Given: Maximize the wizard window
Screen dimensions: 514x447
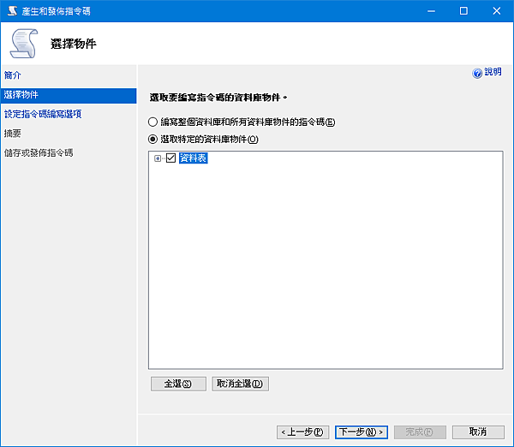Looking at the screenshot, I should tap(463, 11).
